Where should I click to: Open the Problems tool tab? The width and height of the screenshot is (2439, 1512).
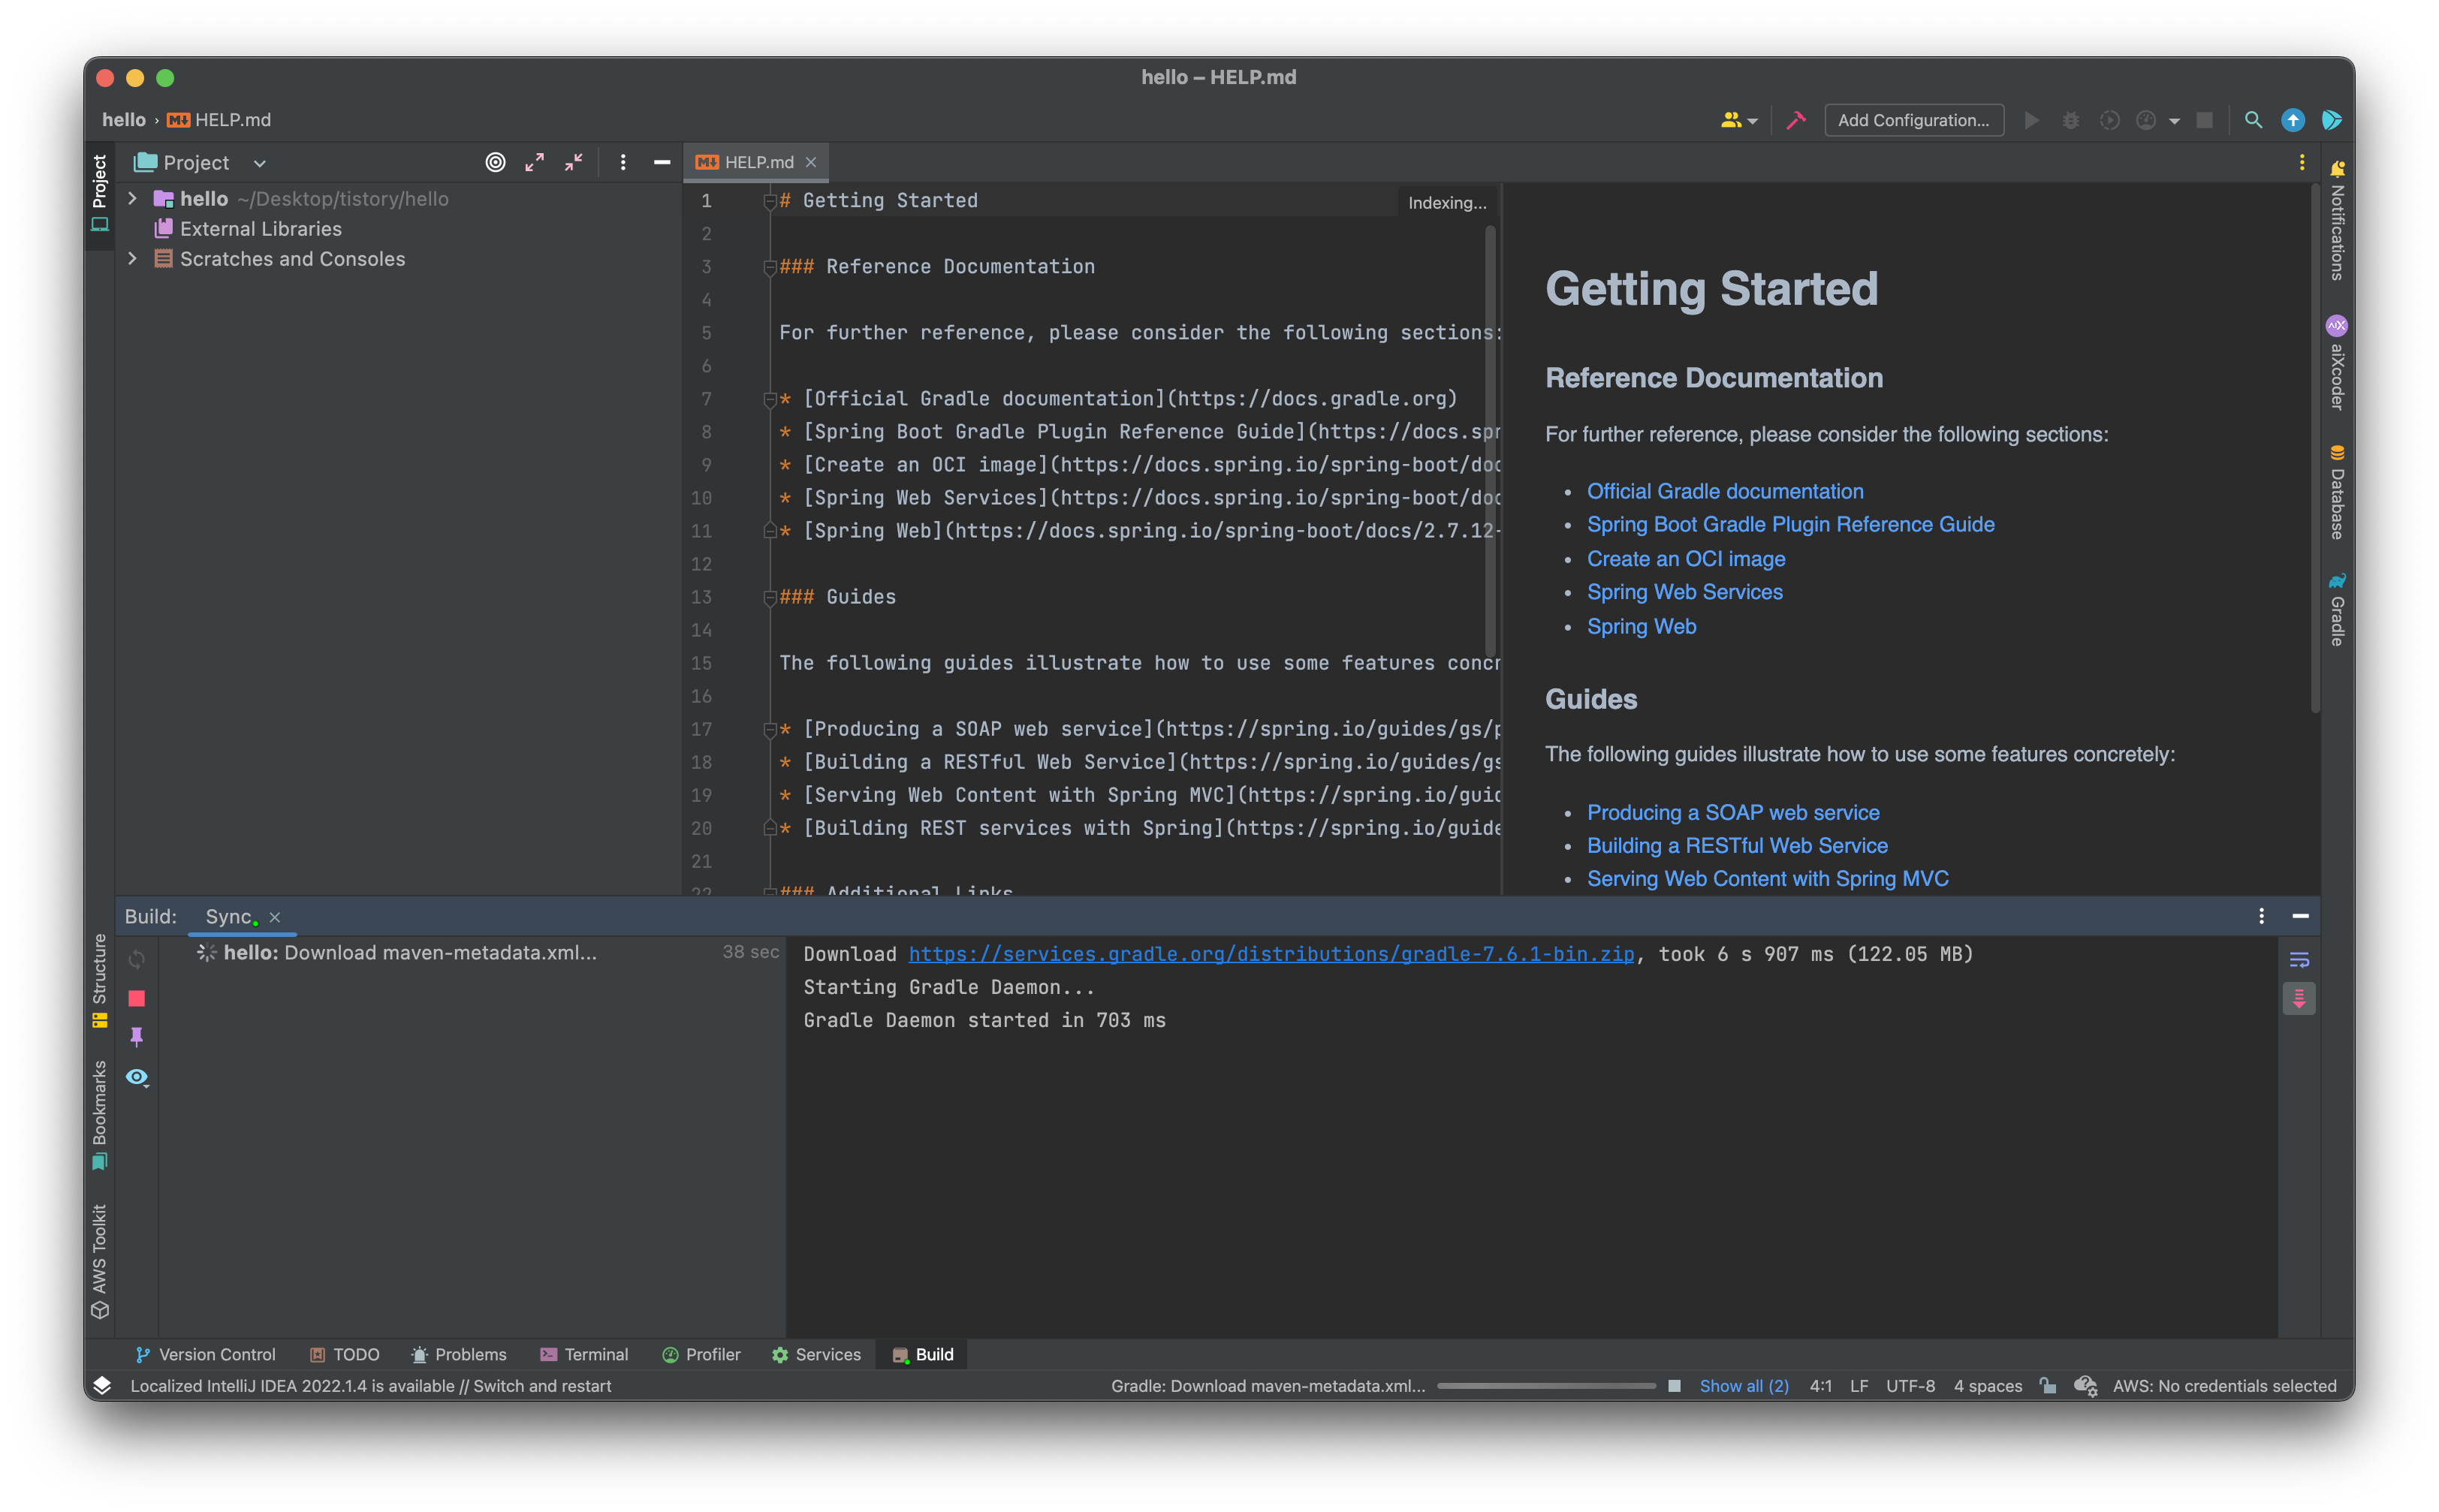(x=459, y=1354)
